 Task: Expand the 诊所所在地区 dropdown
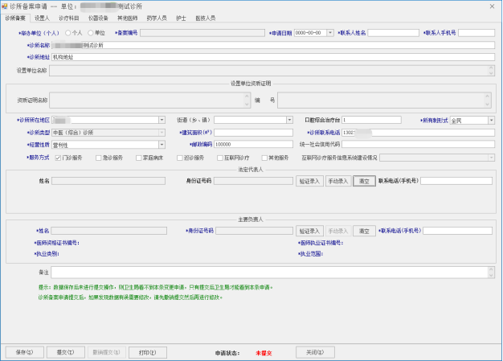162,120
